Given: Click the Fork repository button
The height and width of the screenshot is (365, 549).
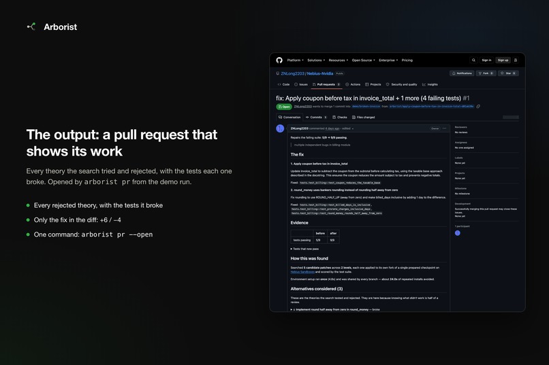Looking at the screenshot, I should pos(486,73).
